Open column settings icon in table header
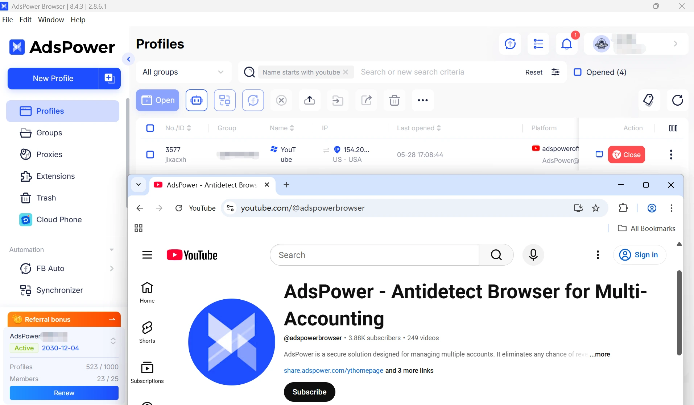Image resolution: width=694 pixels, height=405 pixels. point(673,128)
